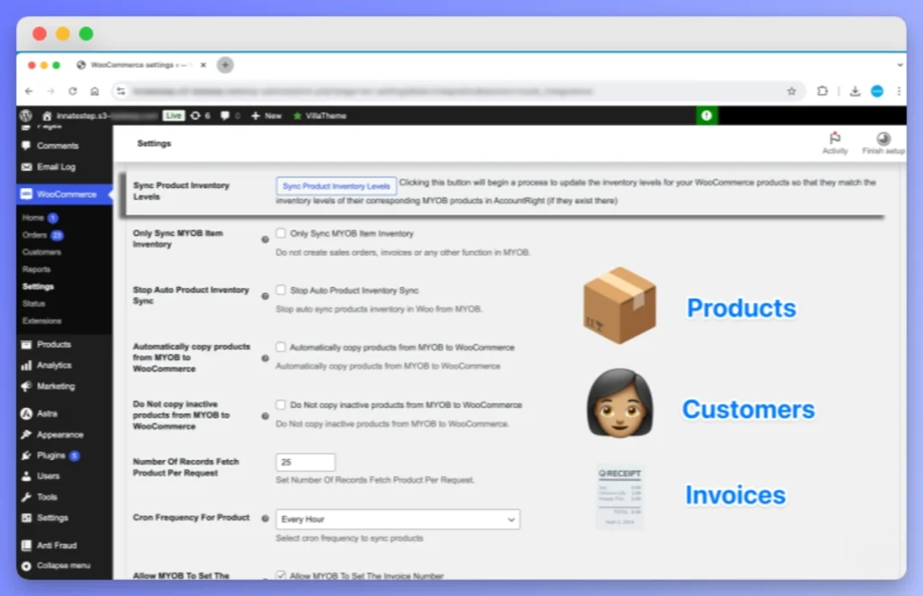This screenshot has height=596, width=923.
Task: Enable Only Sync MYOB Item Inventory
Action: pos(282,233)
